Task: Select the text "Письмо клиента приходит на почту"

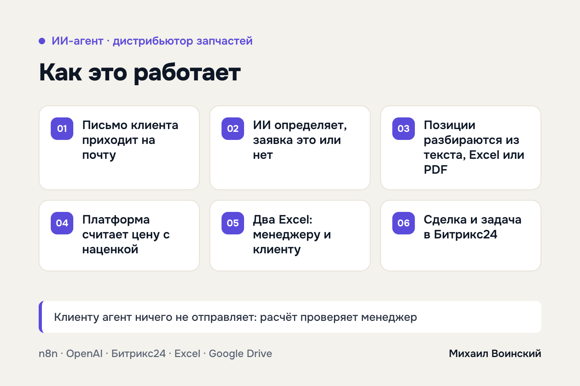Action: [130, 140]
